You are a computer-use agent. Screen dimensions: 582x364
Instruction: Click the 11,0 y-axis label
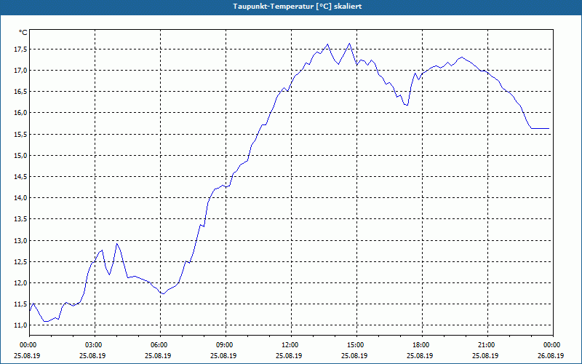(x=20, y=325)
